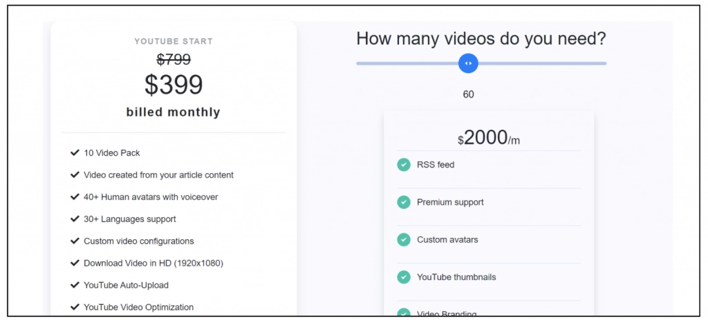Click the checkmark next to YouTube Auto-Upload
Viewport: 708px width, 322px height.
pos(75,285)
